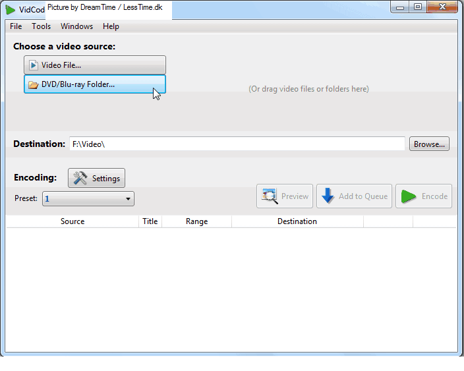Open the Tools menu
464x371 pixels.
click(41, 26)
